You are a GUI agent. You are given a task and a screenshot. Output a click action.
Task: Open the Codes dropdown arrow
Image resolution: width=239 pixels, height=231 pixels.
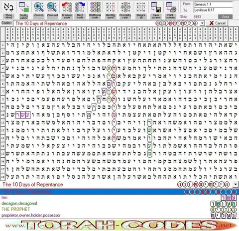(202, 23)
